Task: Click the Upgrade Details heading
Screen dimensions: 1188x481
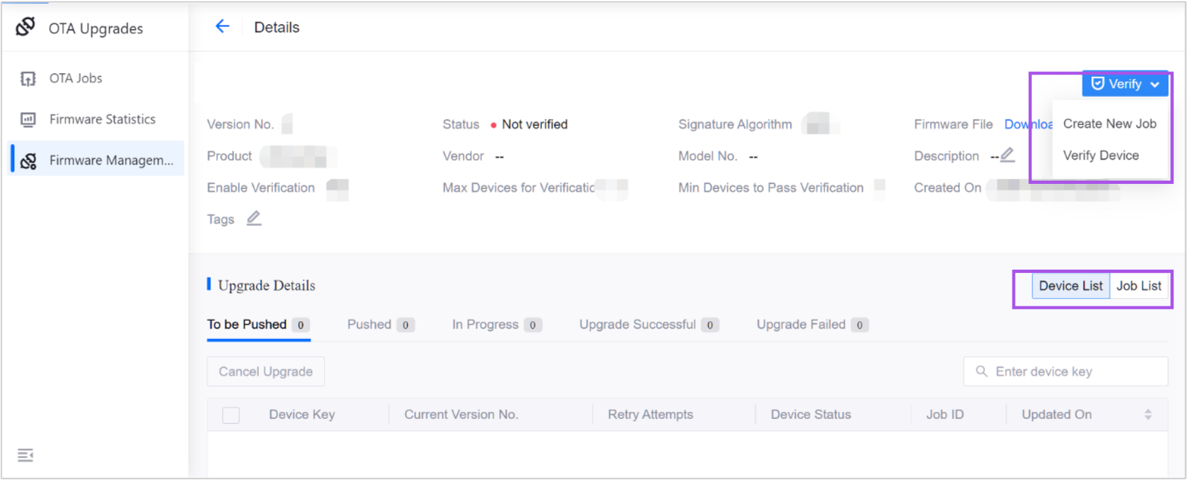Action: tap(267, 285)
